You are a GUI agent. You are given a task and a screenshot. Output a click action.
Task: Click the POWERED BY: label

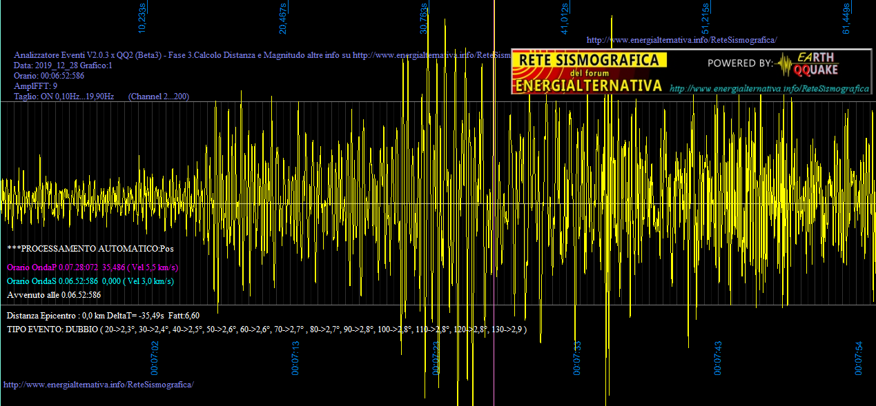pos(741,63)
